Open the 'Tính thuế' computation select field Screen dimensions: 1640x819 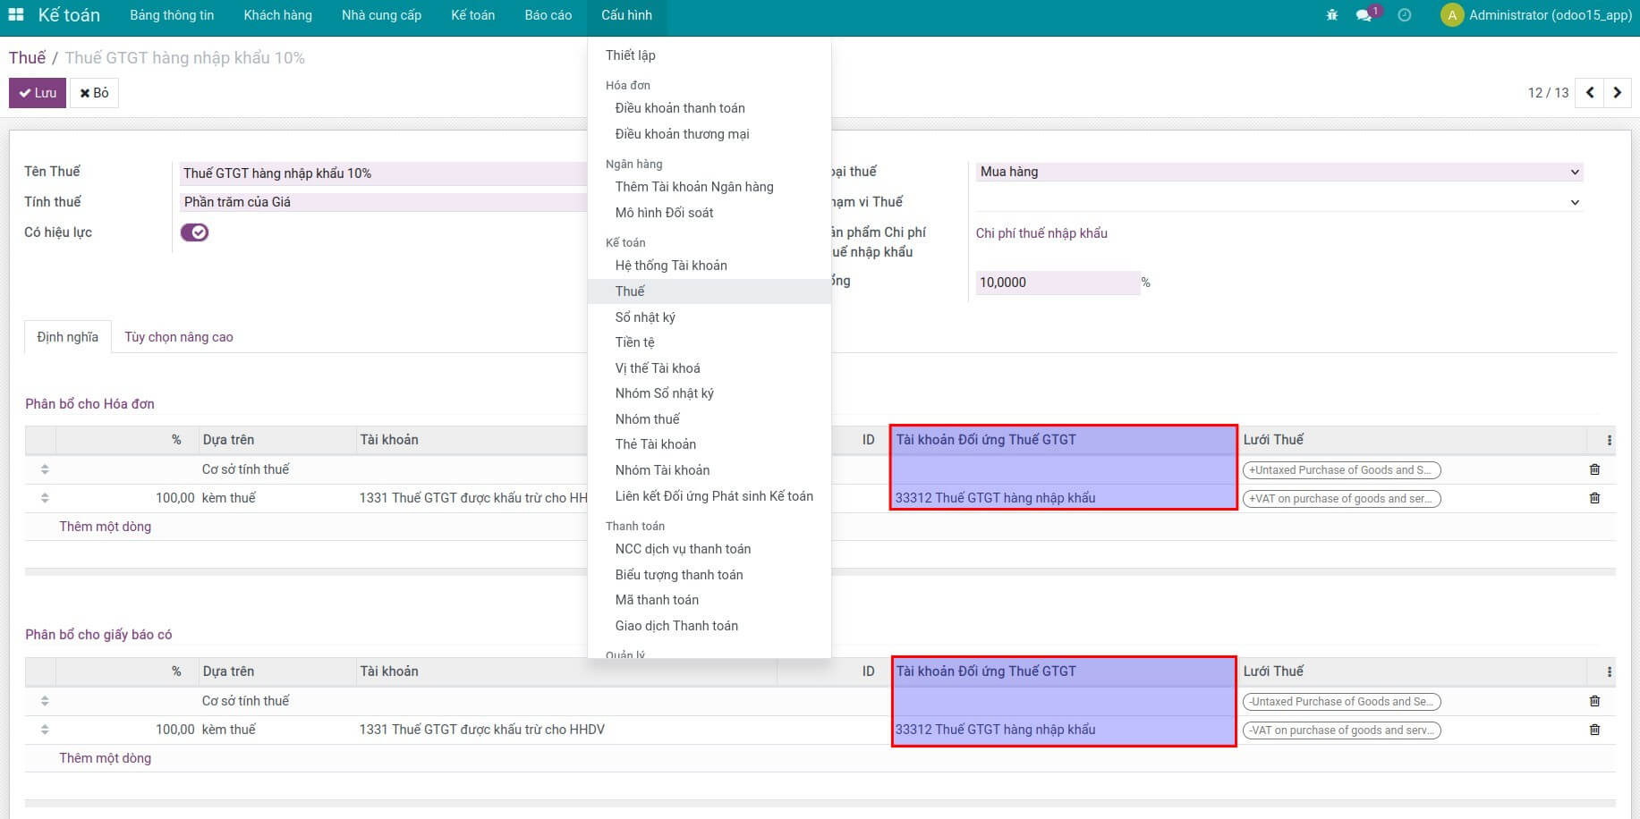pos(383,202)
